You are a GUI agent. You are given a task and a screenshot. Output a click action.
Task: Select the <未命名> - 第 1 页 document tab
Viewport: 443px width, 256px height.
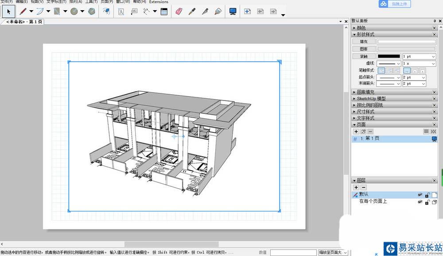tap(24, 21)
